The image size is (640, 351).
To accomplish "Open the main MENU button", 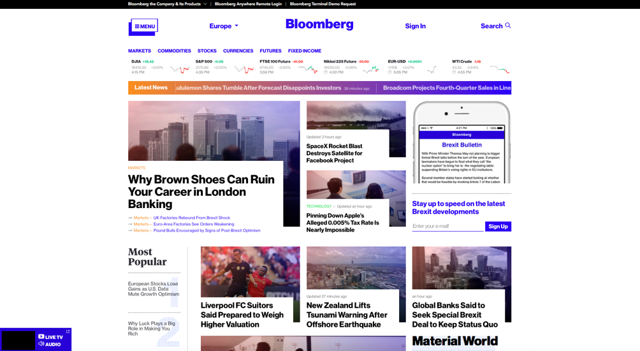I will (x=145, y=26).
